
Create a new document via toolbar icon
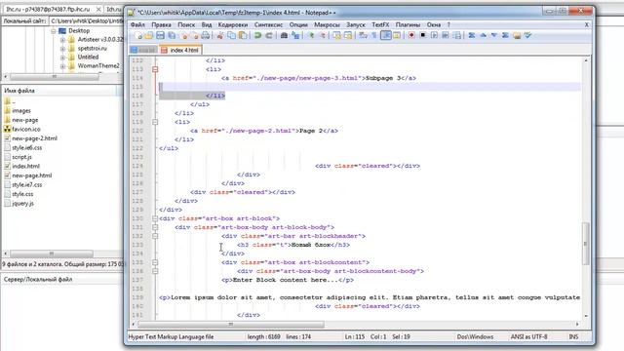[138, 36]
